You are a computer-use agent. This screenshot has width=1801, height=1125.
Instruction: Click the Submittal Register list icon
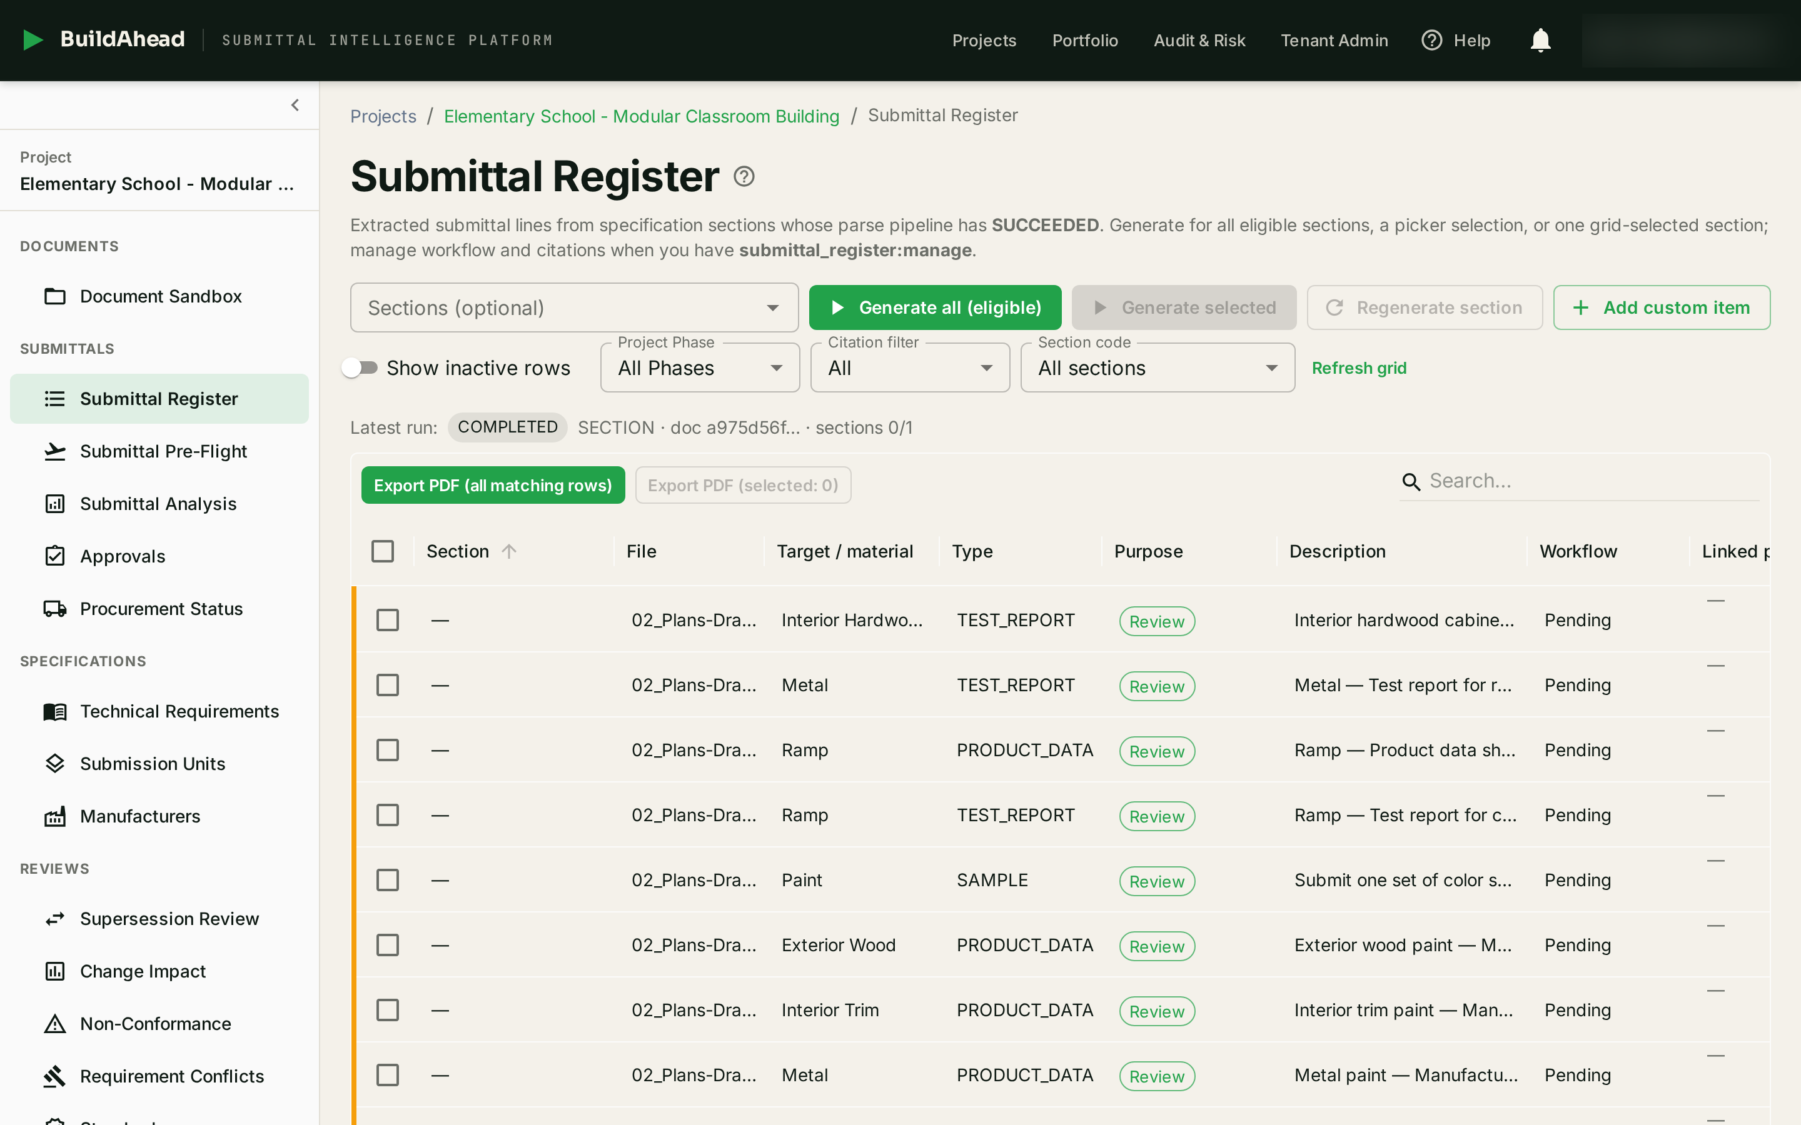(x=55, y=399)
